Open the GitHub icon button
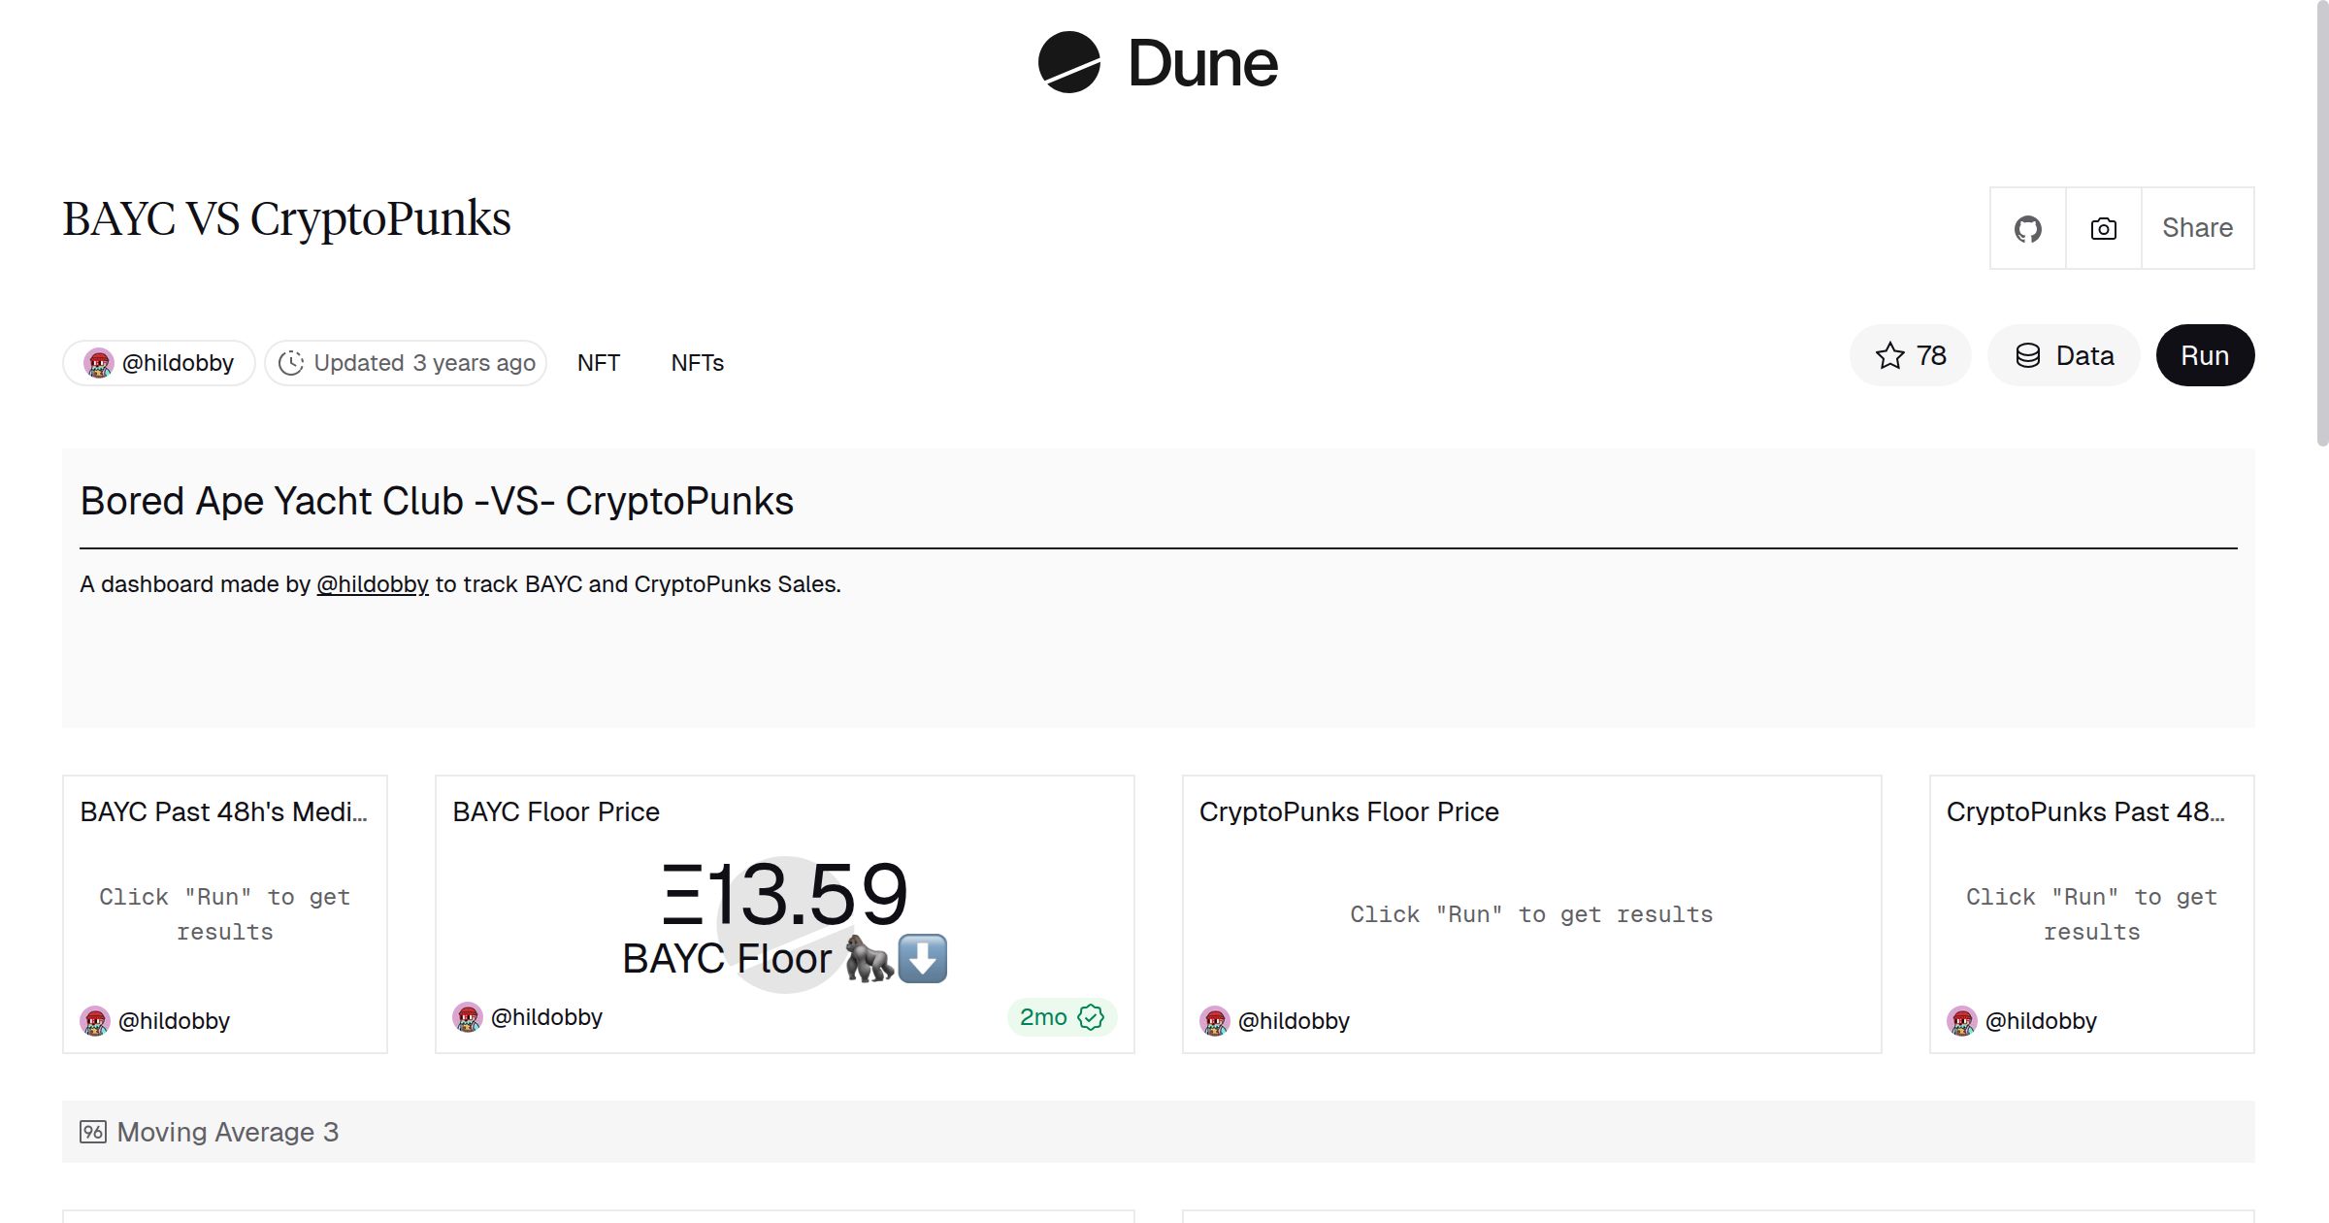 (x=2027, y=229)
